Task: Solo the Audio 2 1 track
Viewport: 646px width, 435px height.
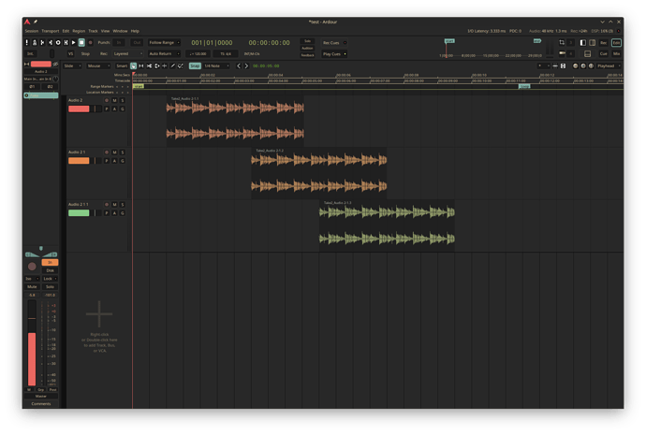Action: [122, 152]
